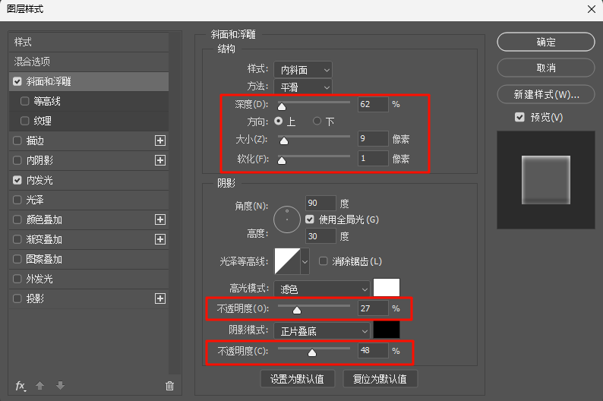Viewport: 603px width, 401px height.
Task: Enable the 描边 checkbox
Action: pyautogui.click(x=17, y=141)
